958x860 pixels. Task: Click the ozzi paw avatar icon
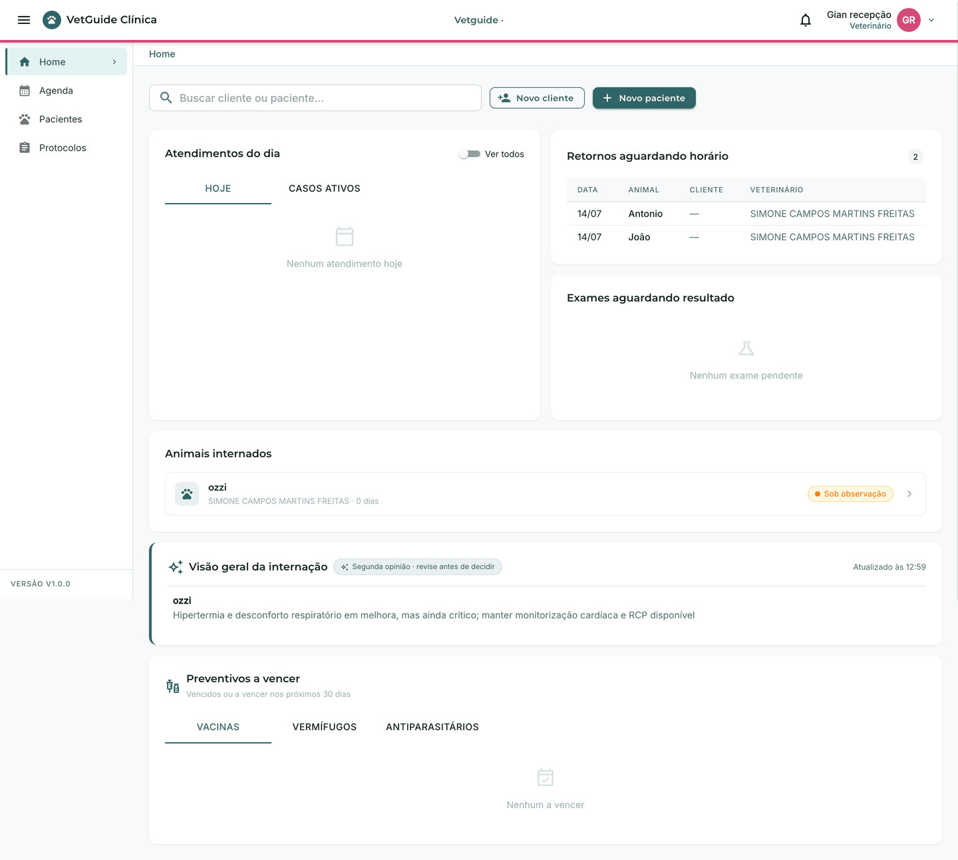(x=187, y=494)
